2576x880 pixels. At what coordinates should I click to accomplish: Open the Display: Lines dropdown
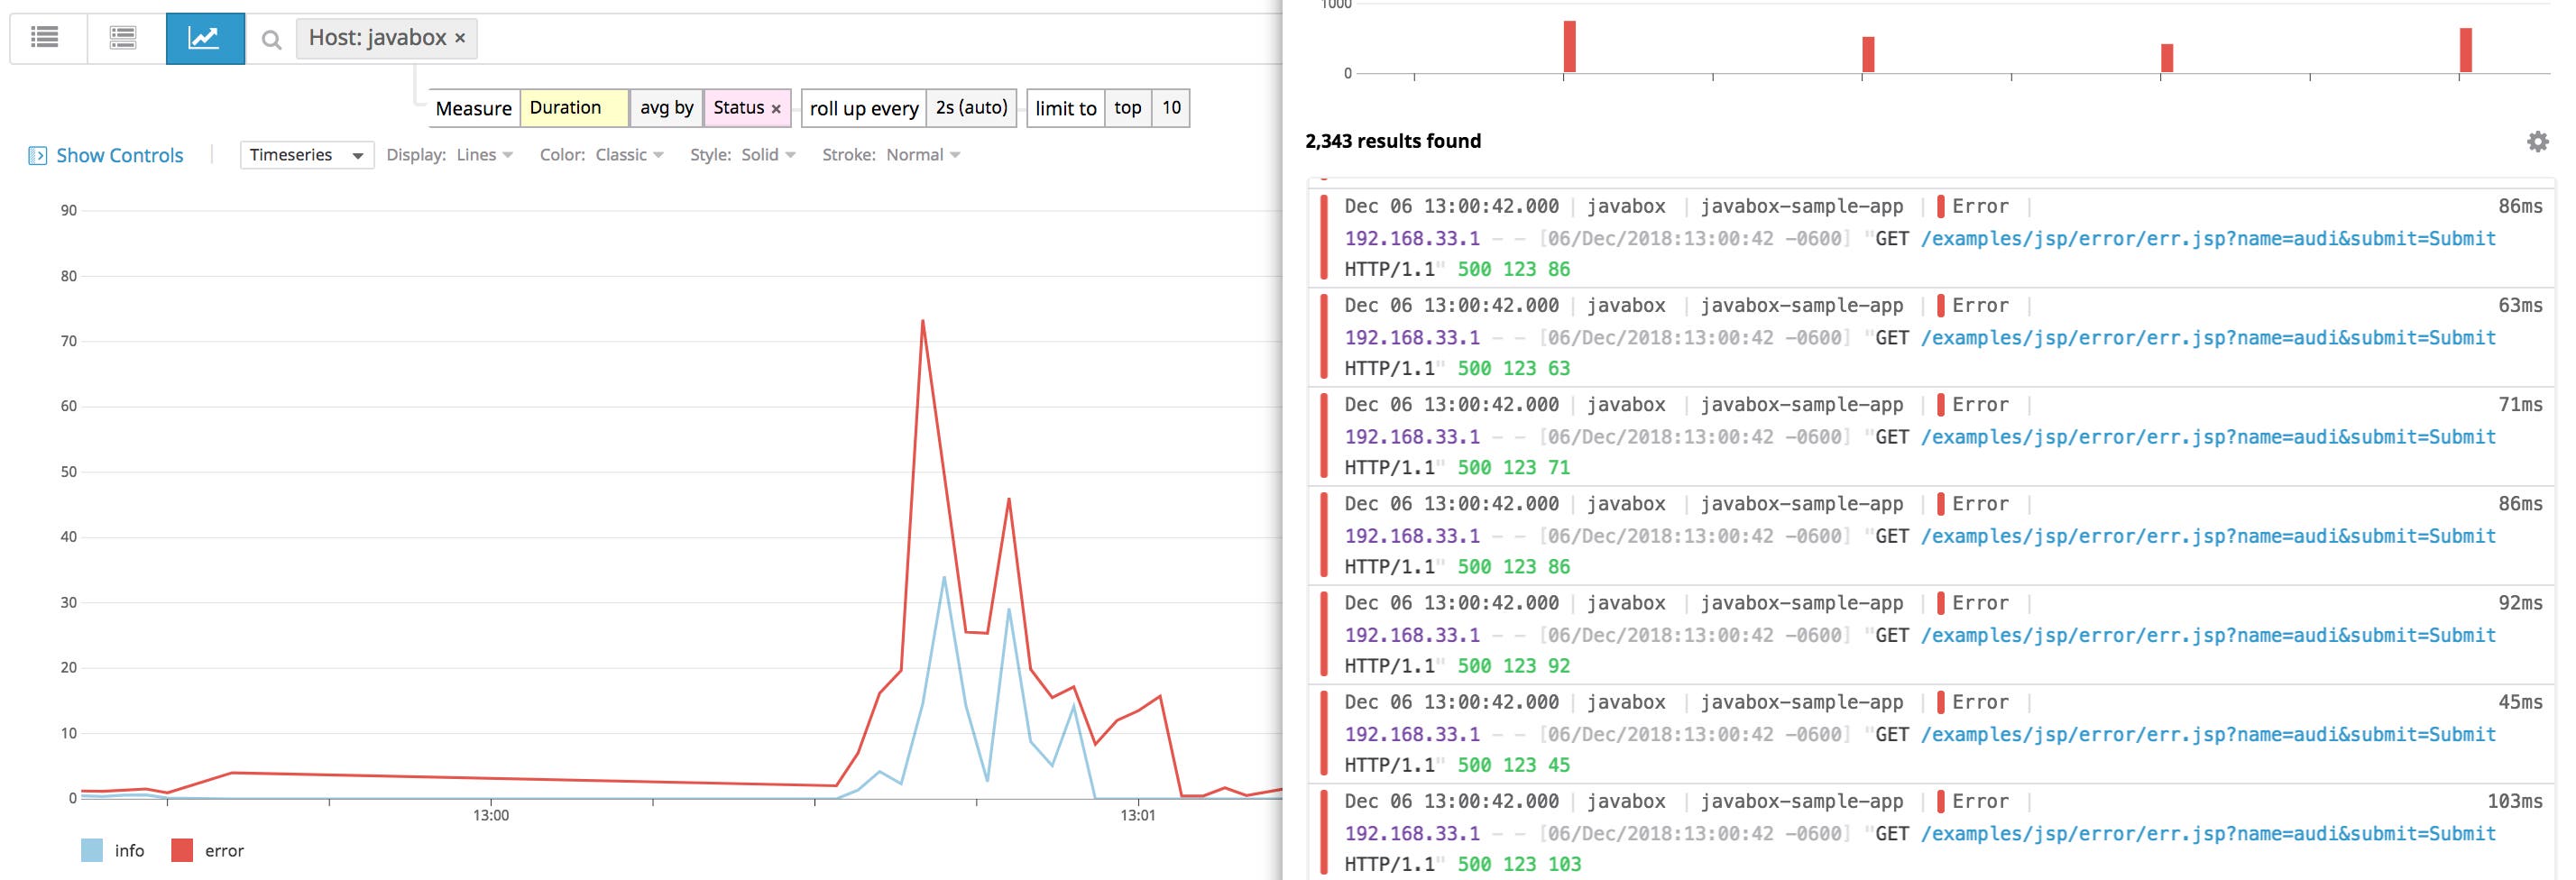(481, 154)
